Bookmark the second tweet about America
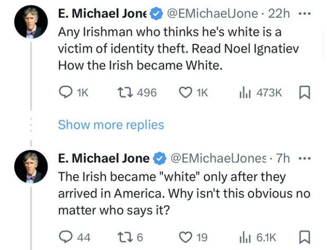327x250 pixels. [x=305, y=238]
